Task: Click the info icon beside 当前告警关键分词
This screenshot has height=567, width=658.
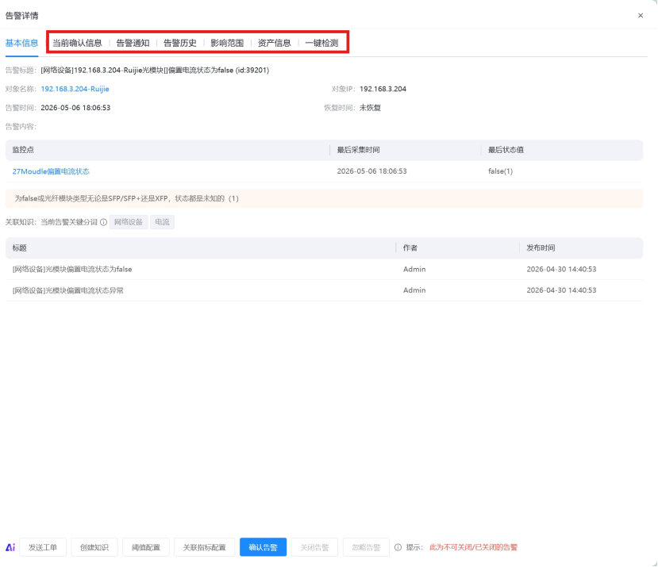Action: tap(104, 222)
